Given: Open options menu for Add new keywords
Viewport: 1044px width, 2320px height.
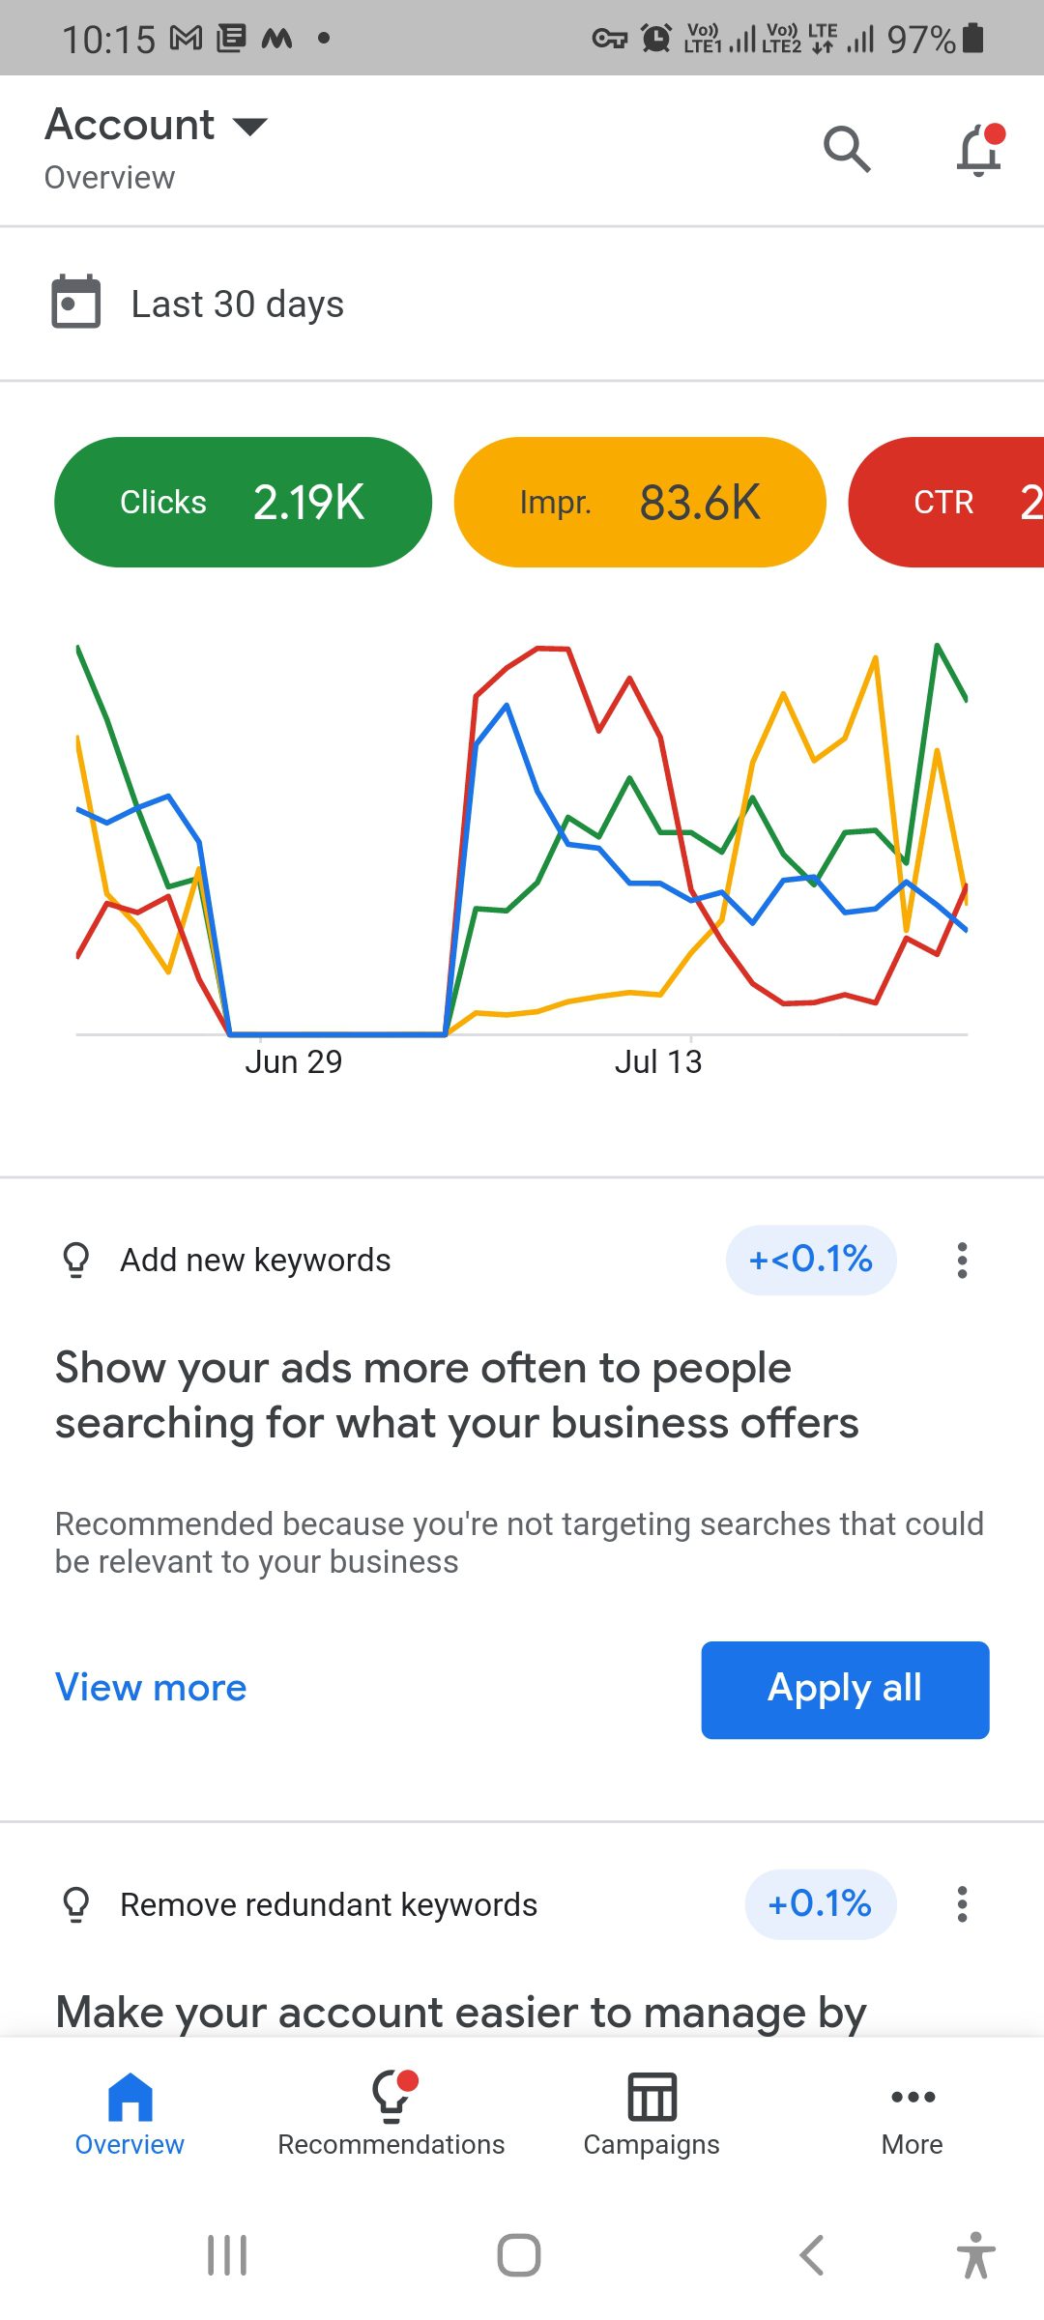Looking at the screenshot, I should coord(962,1261).
